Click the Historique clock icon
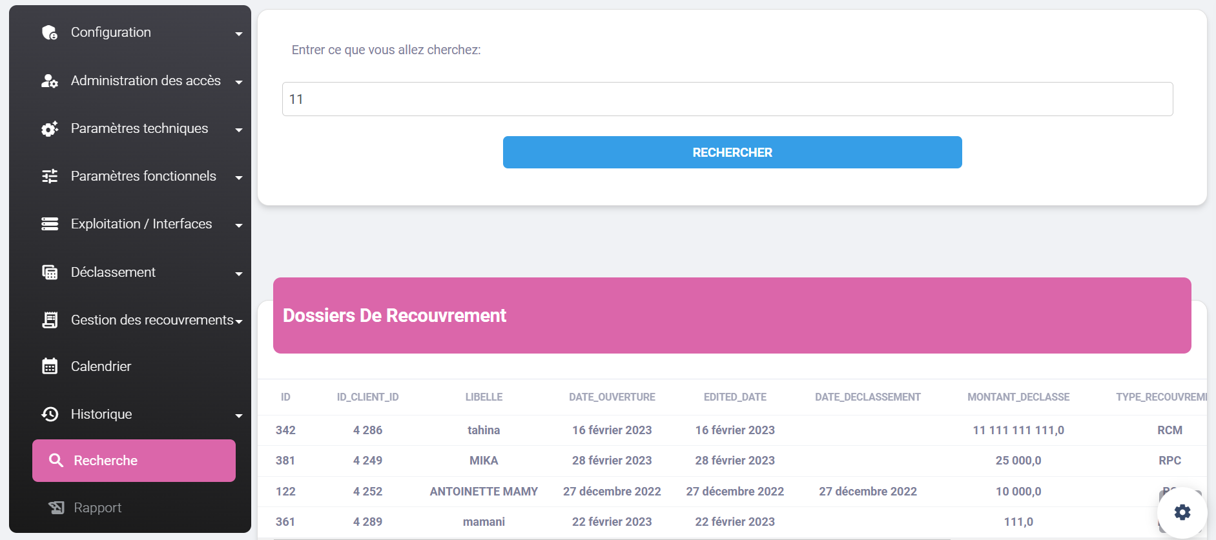The image size is (1216, 540). click(50, 414)
